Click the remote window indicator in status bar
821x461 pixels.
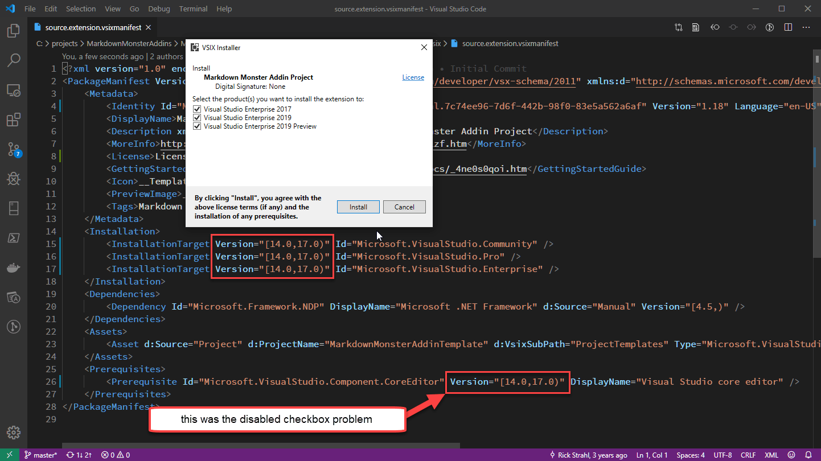pos(10,455)
